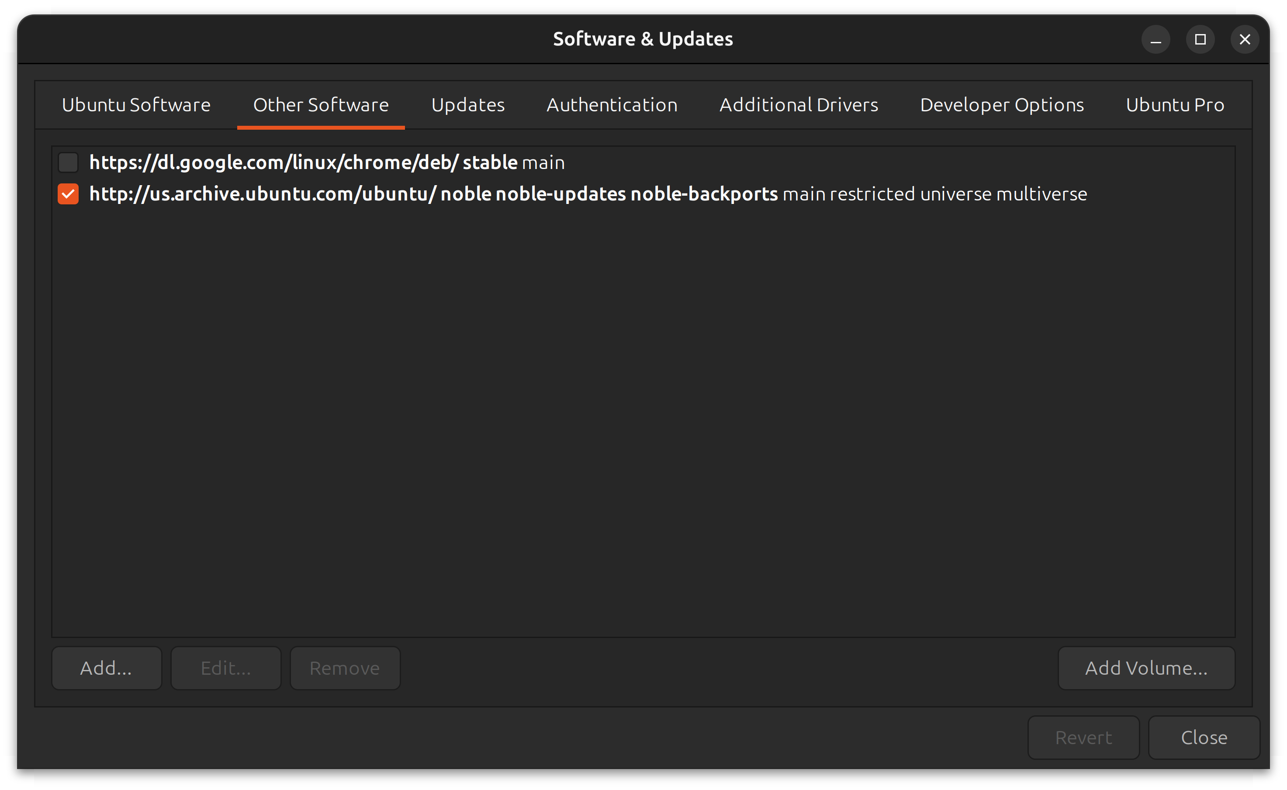Switch to the Ubuntu Software tab
1287x790 pixels.
pos(136,105)
